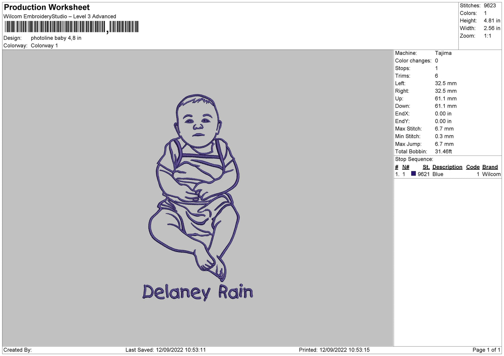Click the 'Page 1 of 1' indicator
The width and height of the screenshot is (504, 356).
click(x=486, y=350)
